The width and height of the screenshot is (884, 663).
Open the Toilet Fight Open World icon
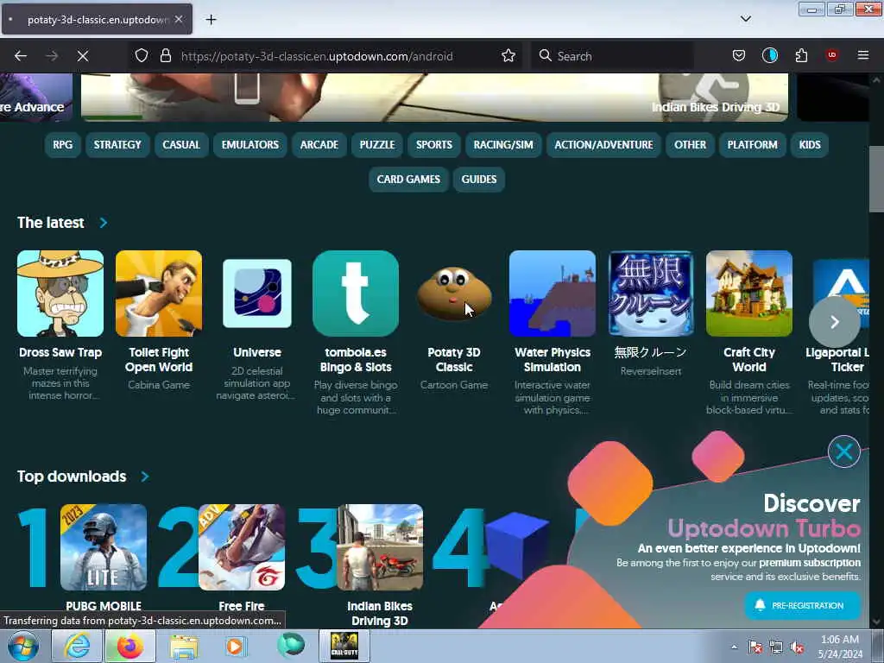coord(159,294)
